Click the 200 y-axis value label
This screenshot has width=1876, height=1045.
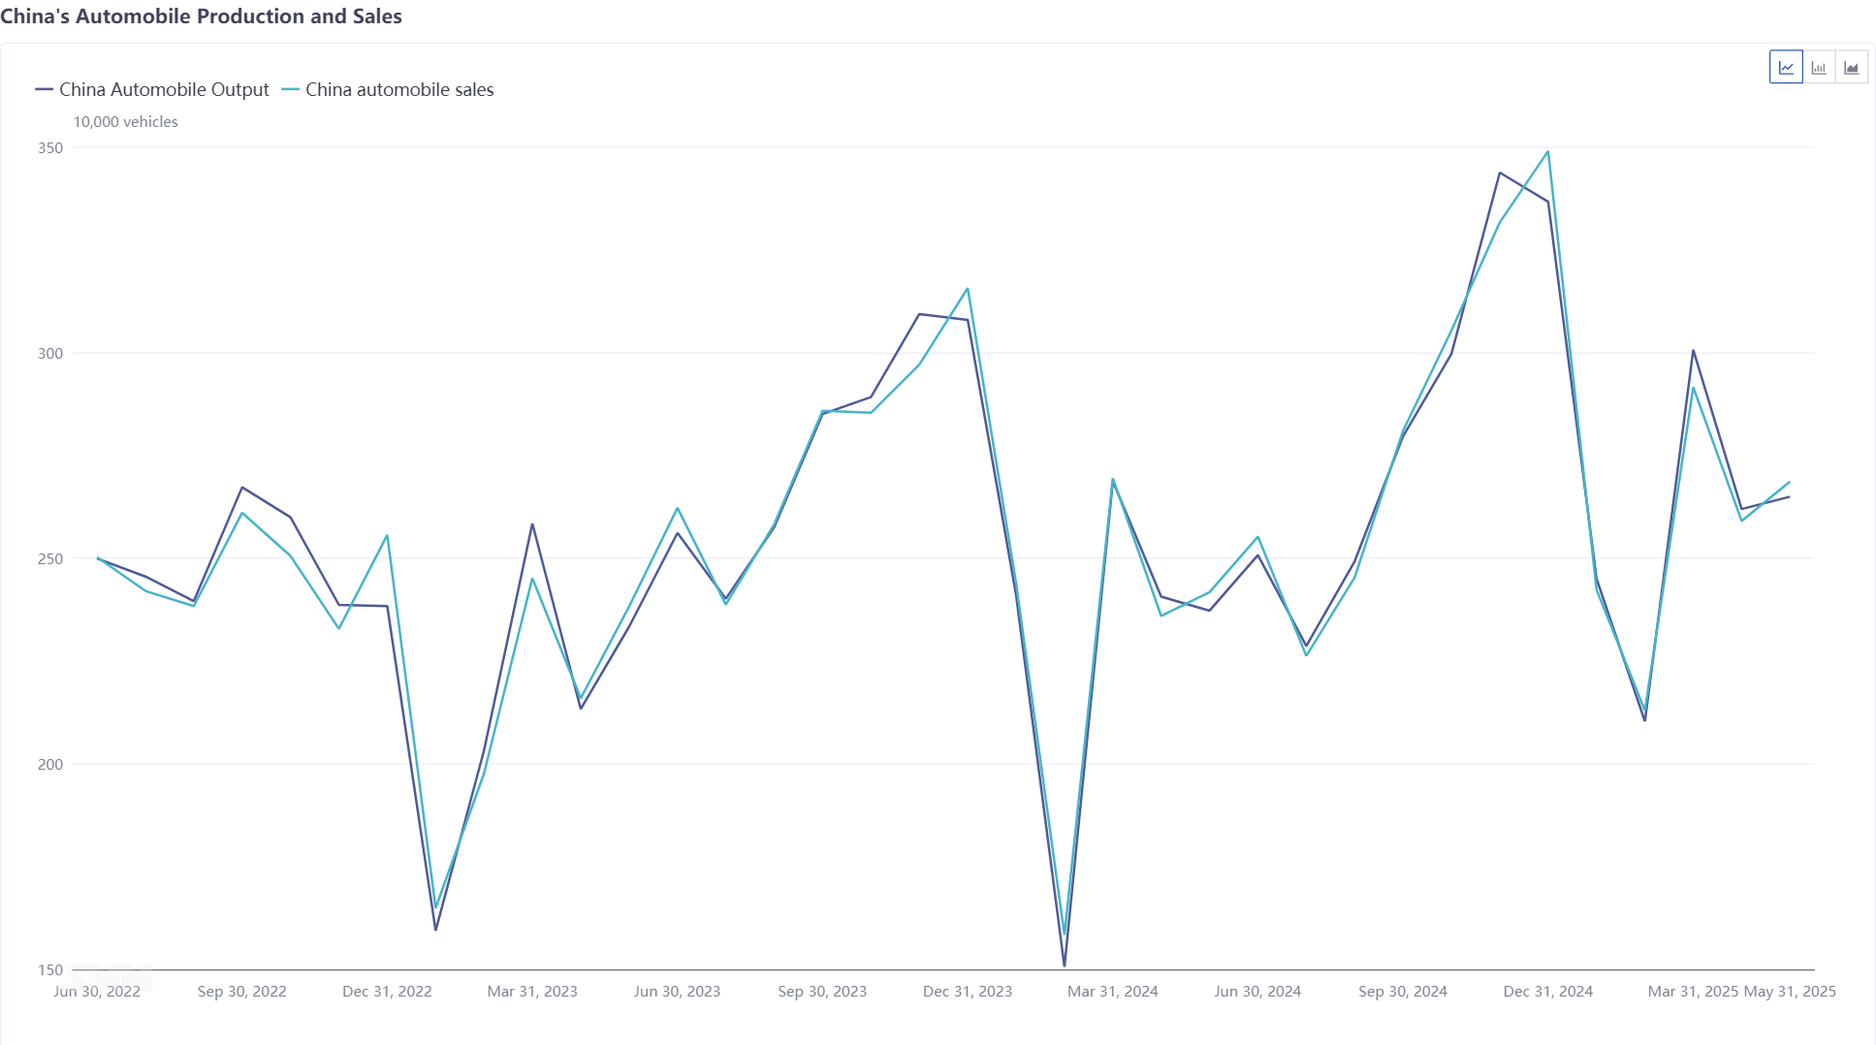click(x=50, y=765)
